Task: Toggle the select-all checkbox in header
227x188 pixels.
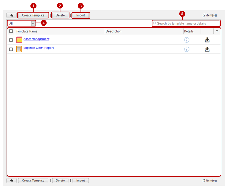Action: point(11,31)
